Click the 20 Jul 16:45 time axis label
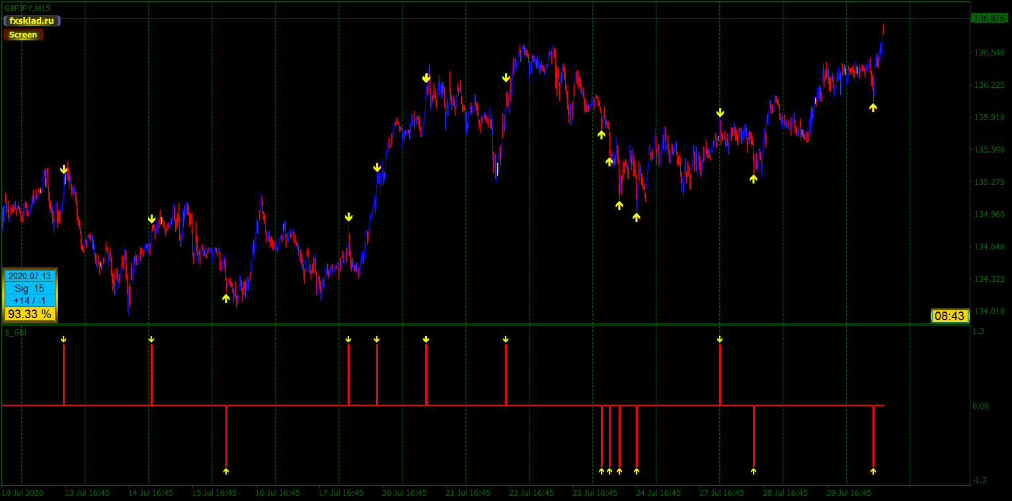The width and height of the screenshot is (1012, 501). coord(405,492)
